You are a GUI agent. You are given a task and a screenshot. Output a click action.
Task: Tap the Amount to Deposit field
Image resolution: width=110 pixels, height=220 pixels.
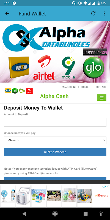(x=55, y=122)
